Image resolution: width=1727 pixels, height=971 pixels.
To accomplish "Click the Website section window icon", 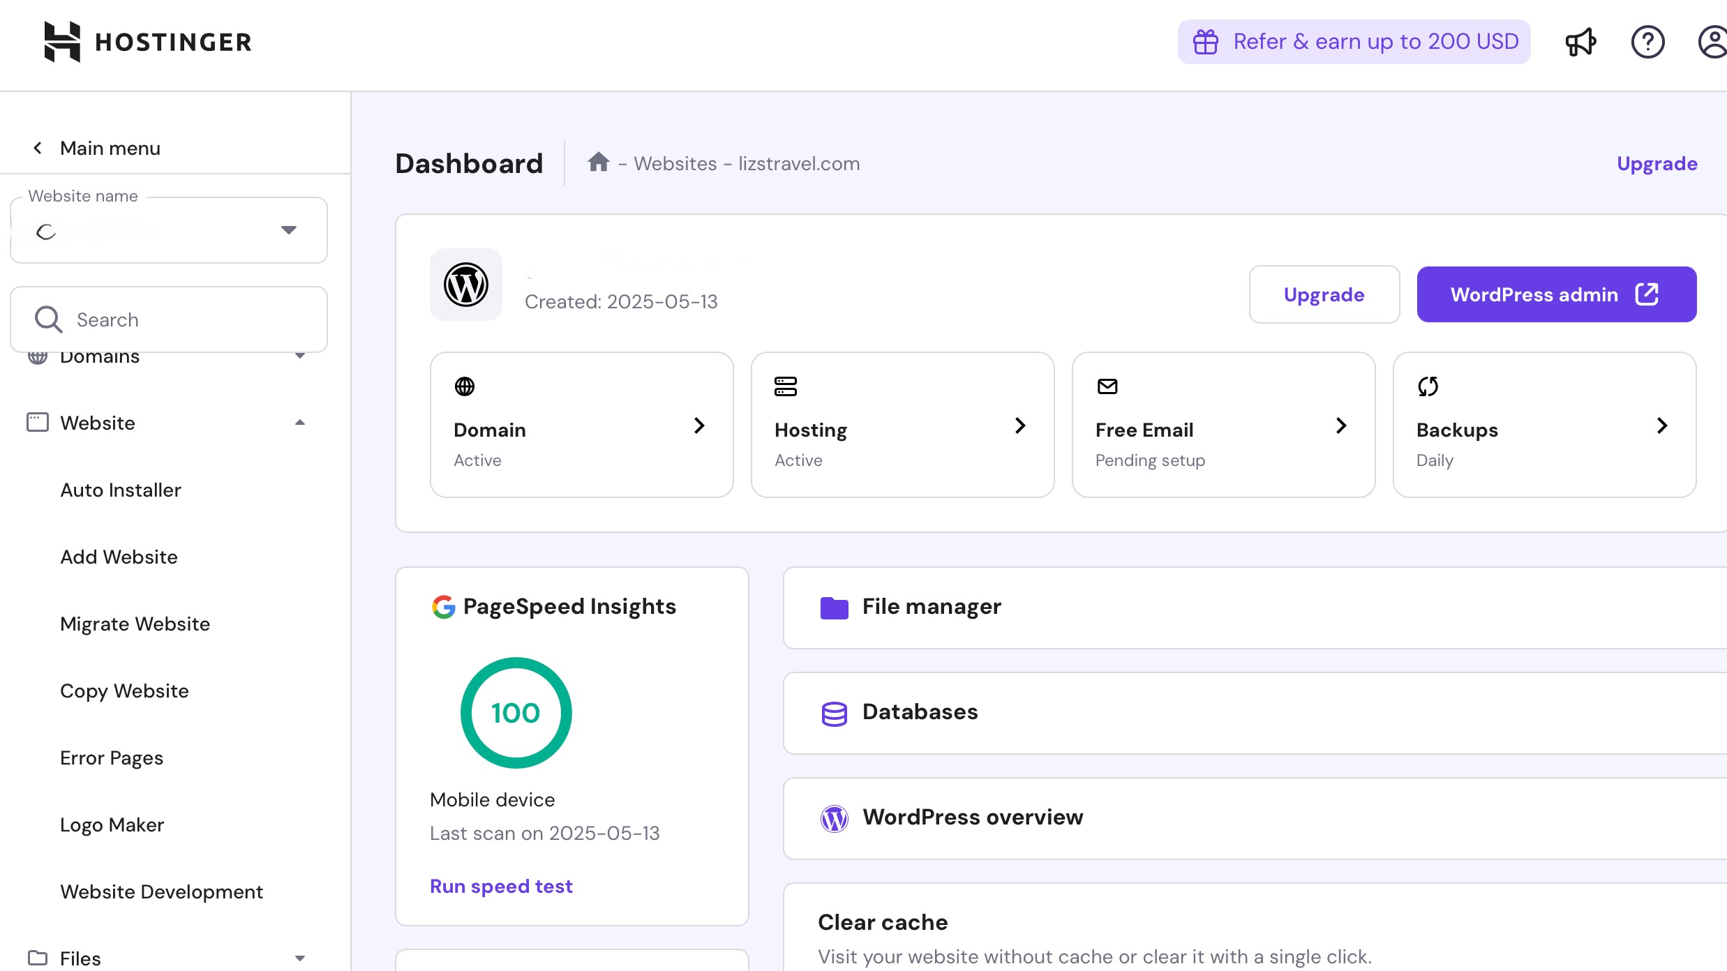I will pos(38,422).
